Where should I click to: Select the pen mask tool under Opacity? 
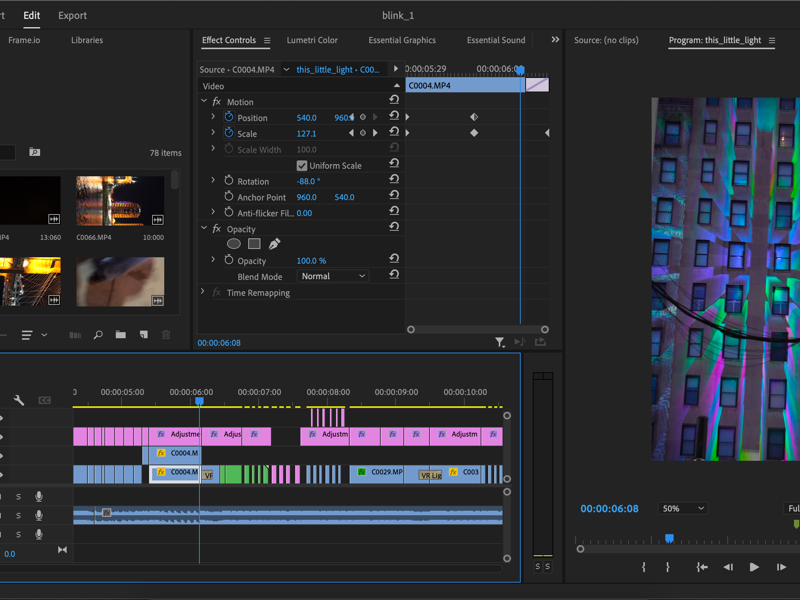coord(274,244)
